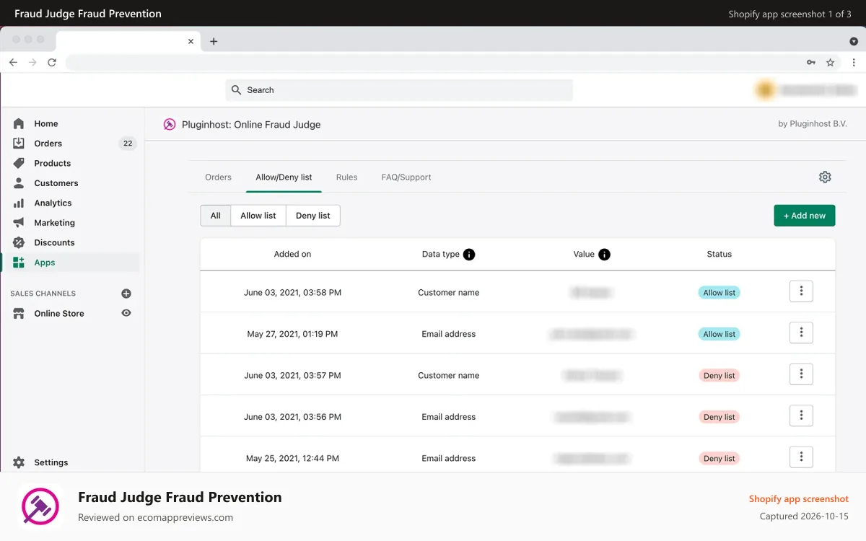Click the Marketing megaphone icon
This screenshot has height=541, width=866.
point(19,223)
